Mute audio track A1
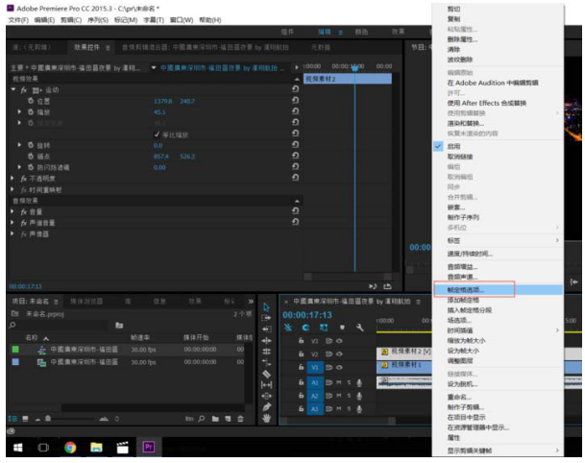This screenshot has width=585, height=463. (x=340, y=381)
